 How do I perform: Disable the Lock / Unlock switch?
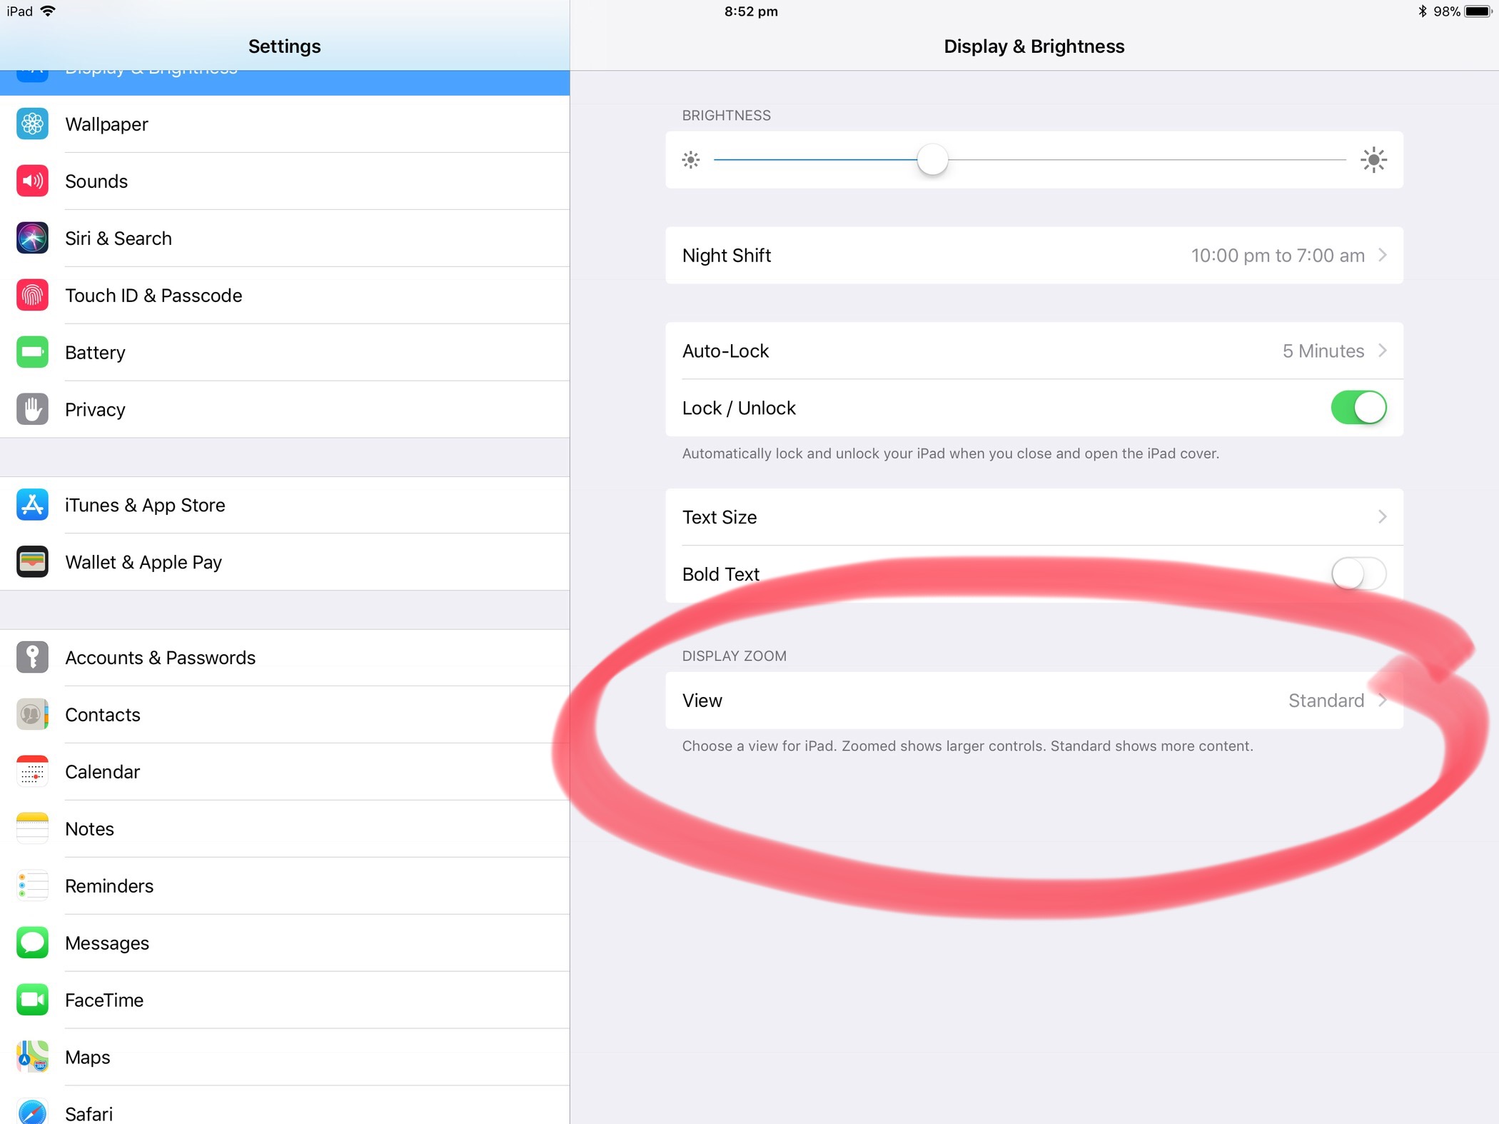click(x=1358, y=408)
